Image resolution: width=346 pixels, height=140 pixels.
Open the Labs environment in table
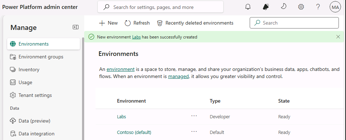(121, 116)
